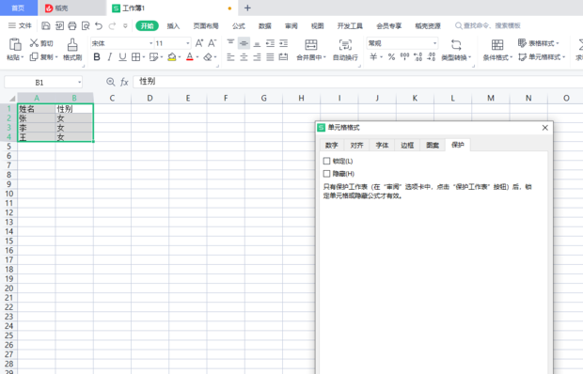Click the Save icon in quick toolbar

[x=46, y=25]
